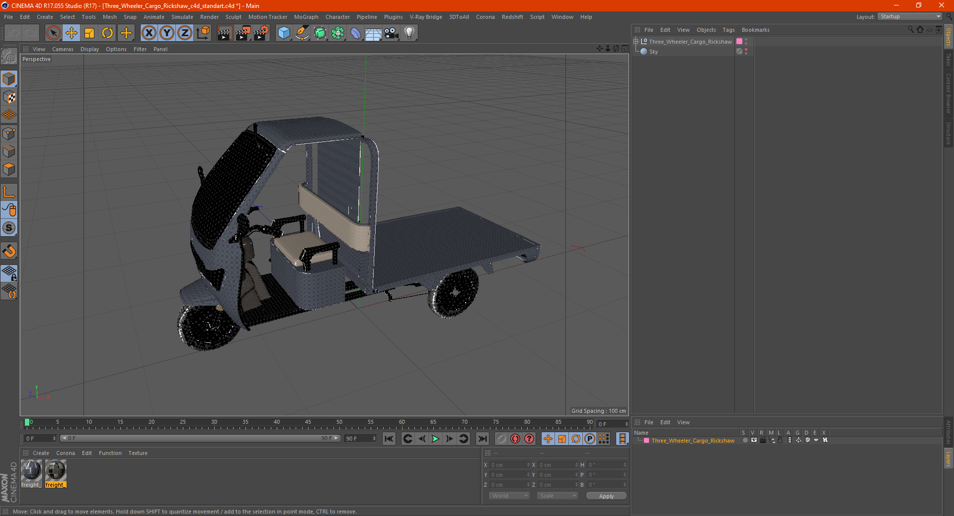Activate the Move tool in top toolbar
Image resolution: width=954 pixels, height=516 pixels.
coord(72,33)
